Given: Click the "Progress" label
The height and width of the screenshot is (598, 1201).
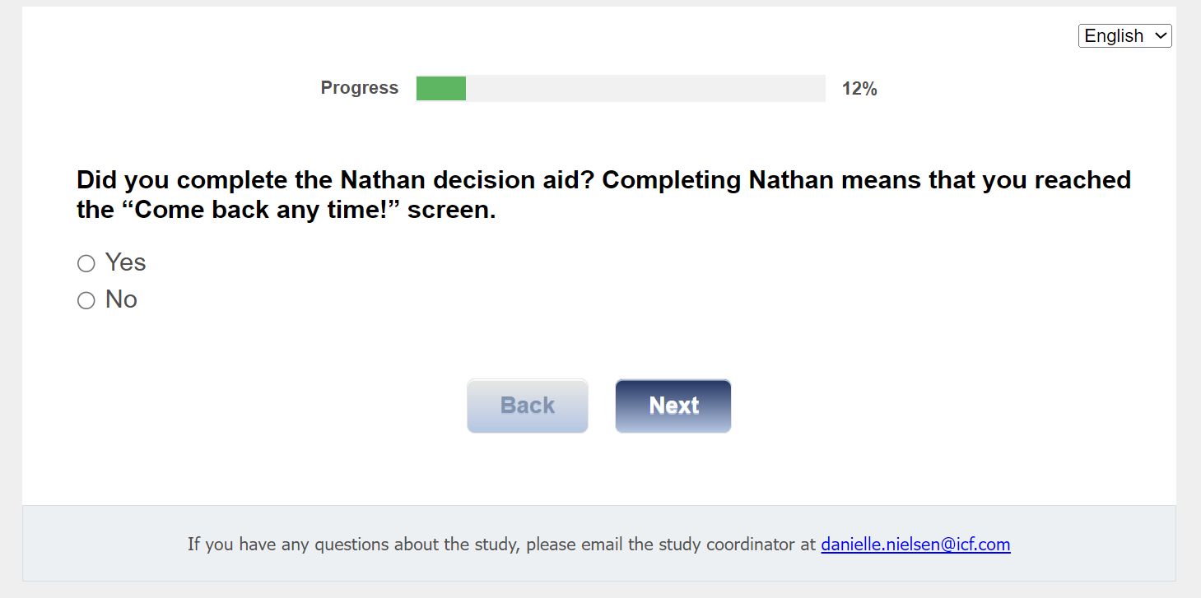Looking at the screenshot, I should [x=360, y=88].
